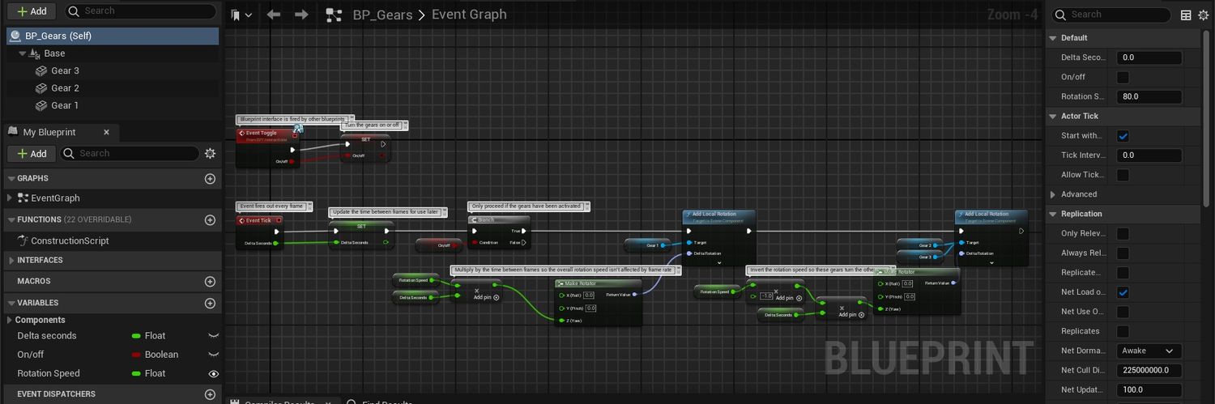The height and width of the screenshot is (404, 1215).
Task: Select Gear 1 mesh component icon
Action: [41, 105]
